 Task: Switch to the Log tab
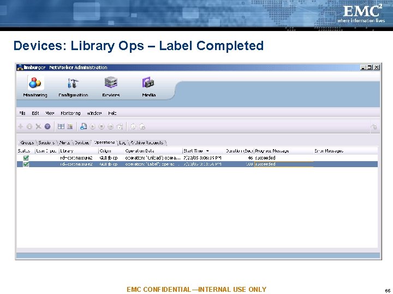click(122, 143)
